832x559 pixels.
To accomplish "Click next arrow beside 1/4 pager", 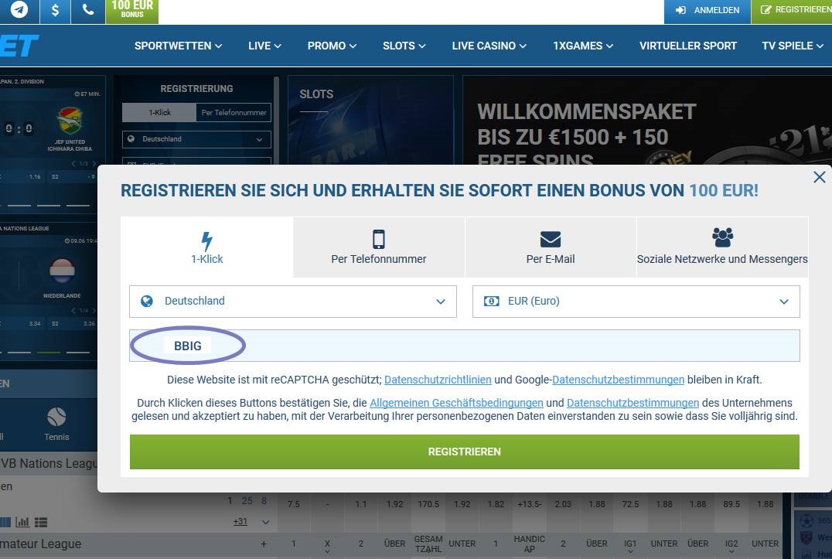I will [94, 310].
